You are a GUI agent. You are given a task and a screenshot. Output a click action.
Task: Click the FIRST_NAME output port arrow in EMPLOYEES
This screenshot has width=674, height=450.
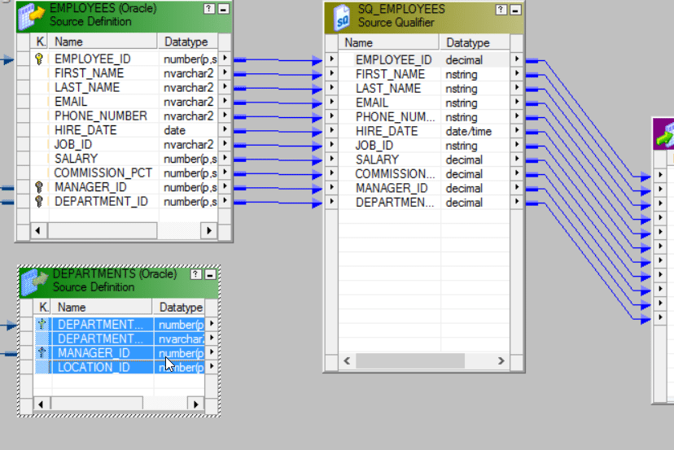point(225,72)
